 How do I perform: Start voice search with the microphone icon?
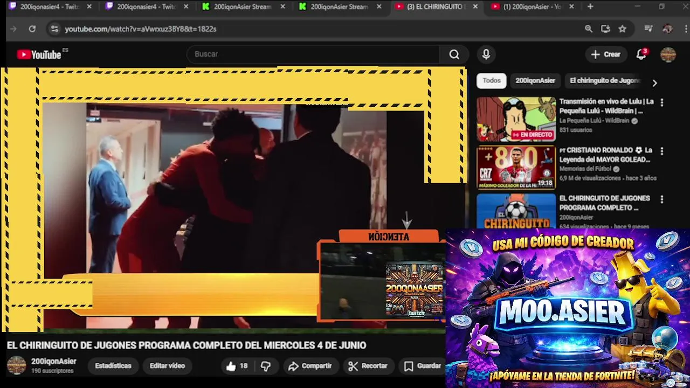tap(486, 54)
